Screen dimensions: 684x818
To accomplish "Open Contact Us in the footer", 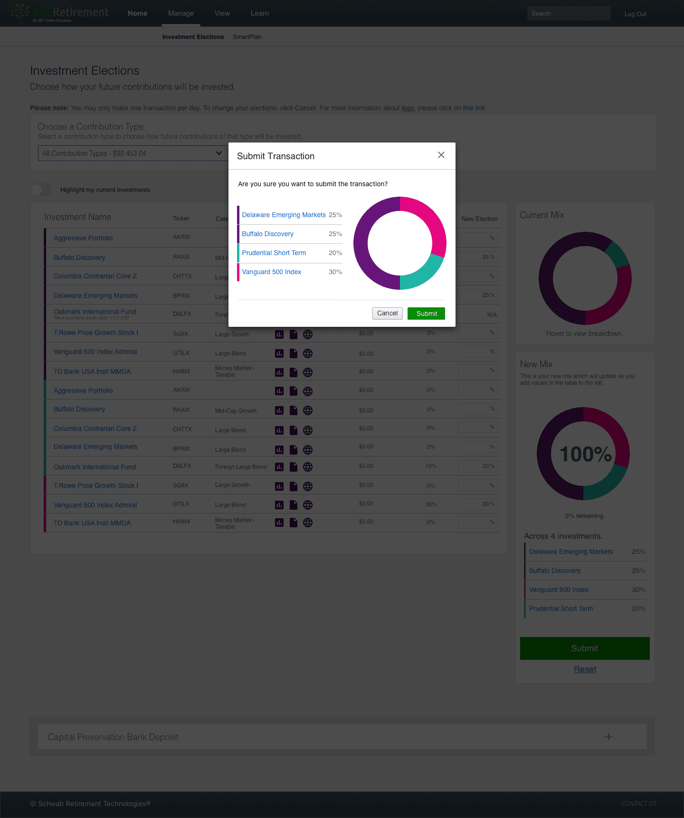I will [638, 803].
